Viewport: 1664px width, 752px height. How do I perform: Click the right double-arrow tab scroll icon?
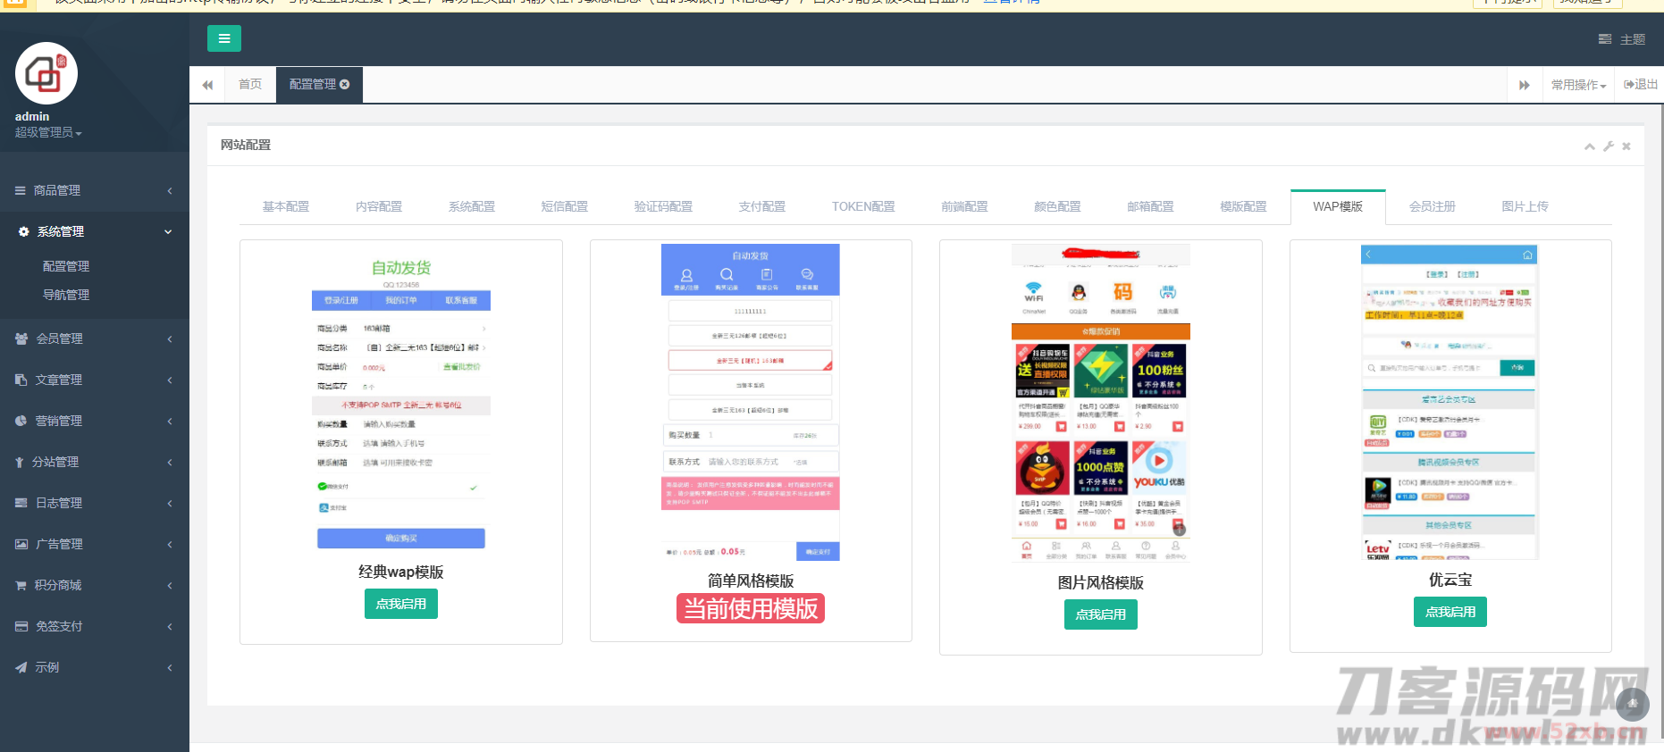tap(1524, 85)
